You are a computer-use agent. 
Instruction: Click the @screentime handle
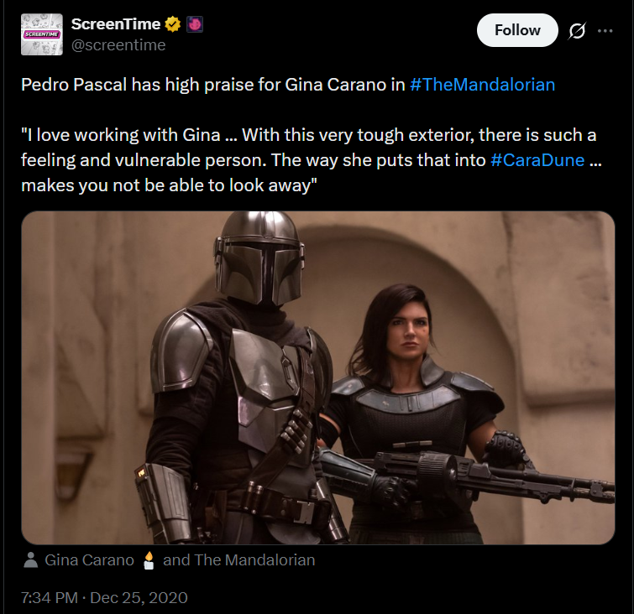click(x=118, y=45)
